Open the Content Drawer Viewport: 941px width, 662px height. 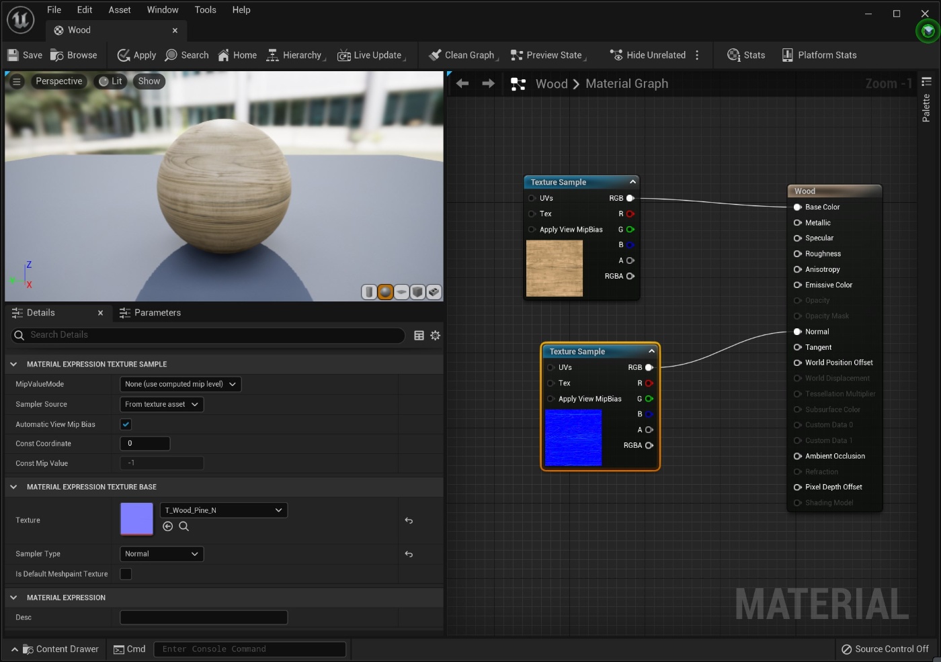point(62,649)
